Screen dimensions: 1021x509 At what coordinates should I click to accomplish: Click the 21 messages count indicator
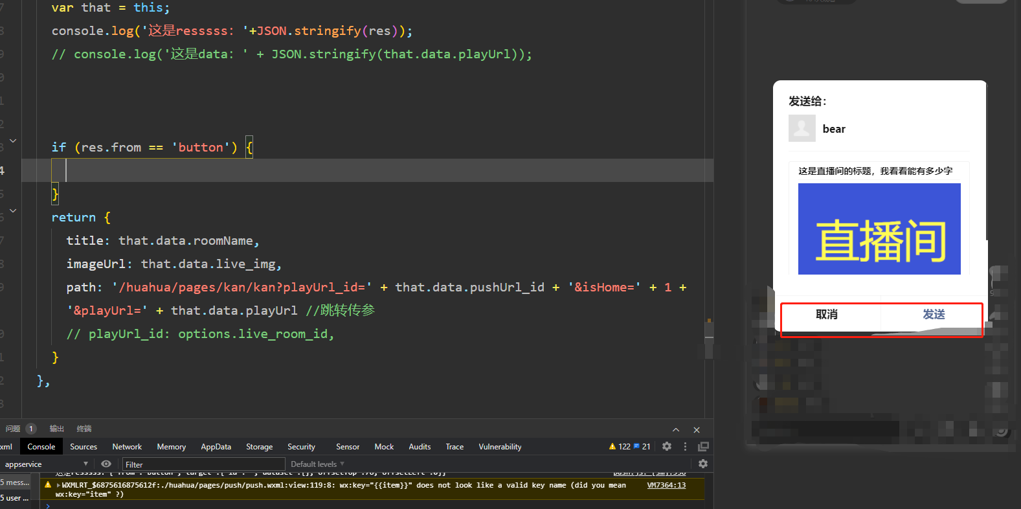(642, 446)
